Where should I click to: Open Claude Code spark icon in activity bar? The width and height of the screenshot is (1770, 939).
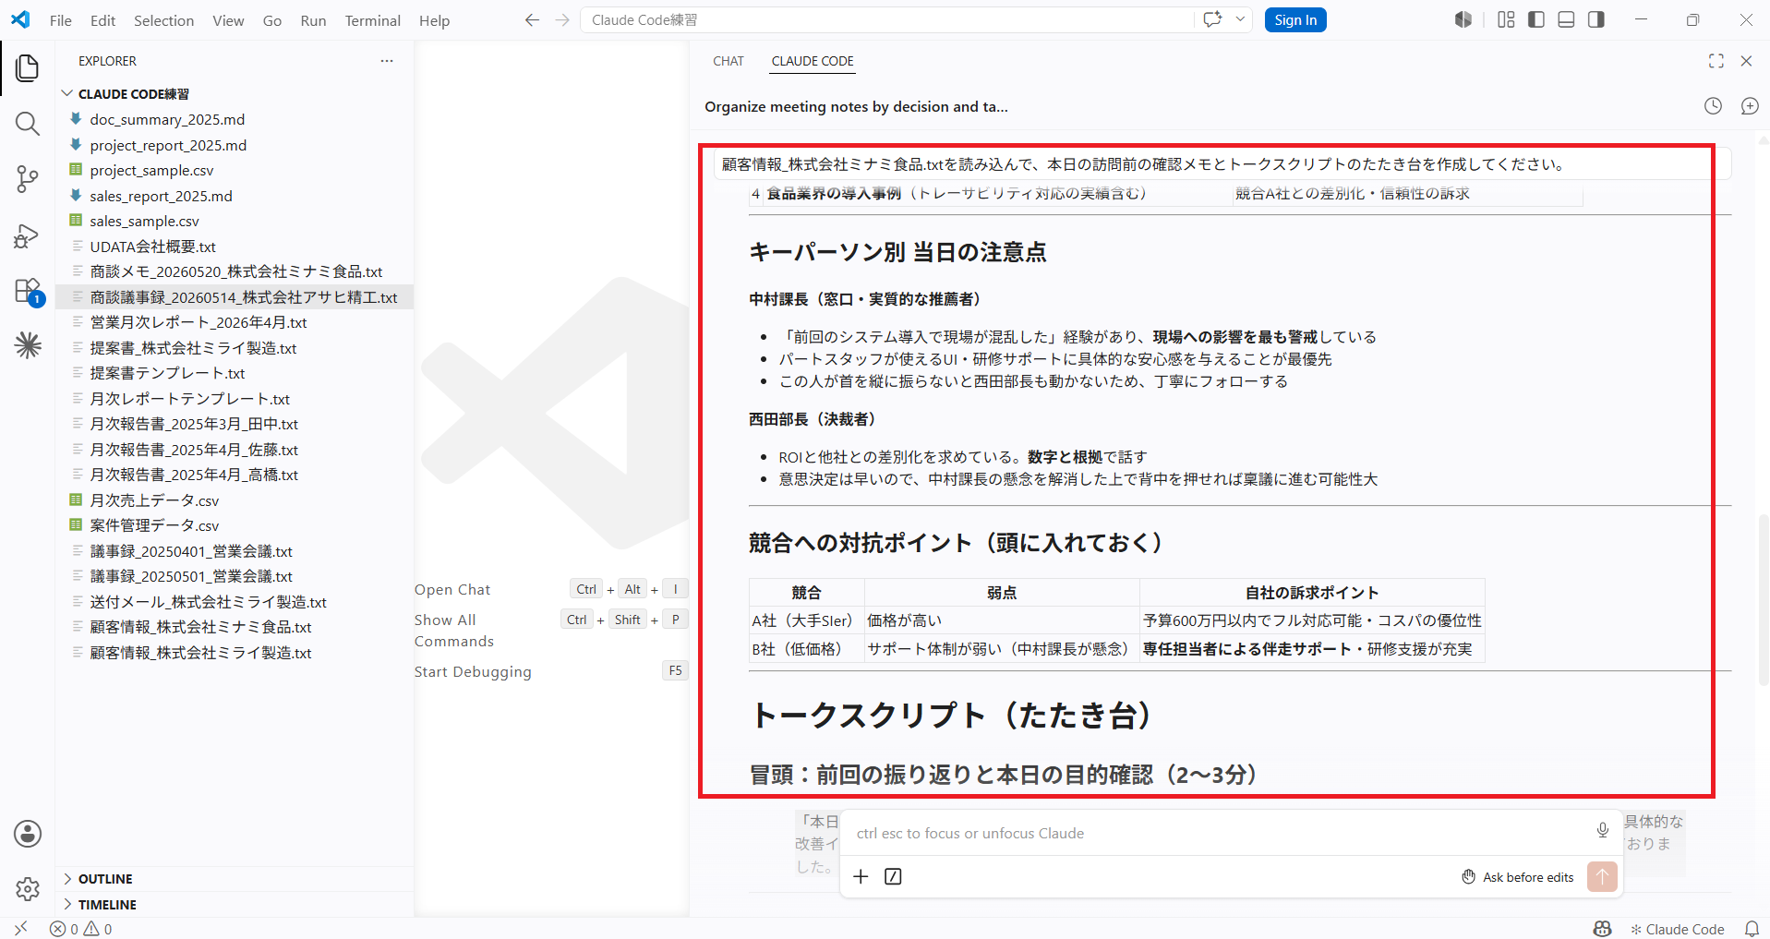[x=28, y=345]
